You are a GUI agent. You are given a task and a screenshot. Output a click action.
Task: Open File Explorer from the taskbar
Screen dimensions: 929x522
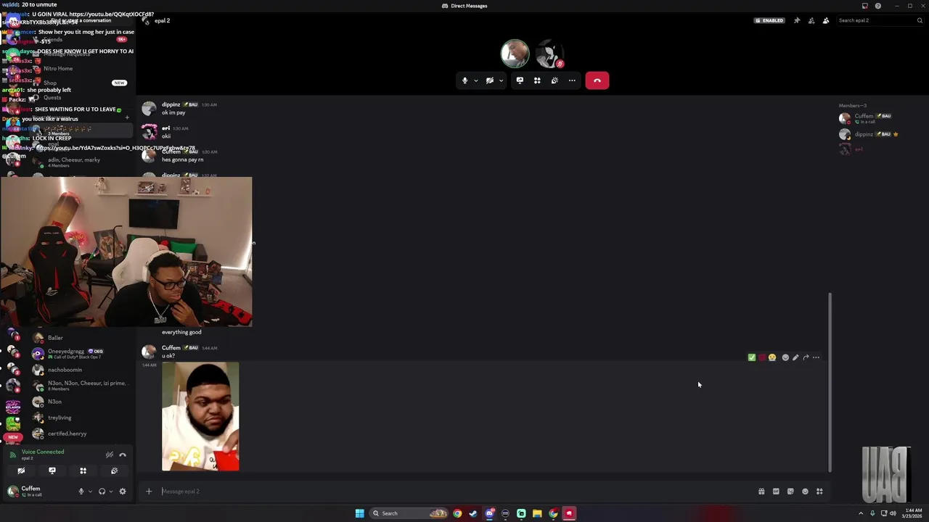(x=537, y=513)
